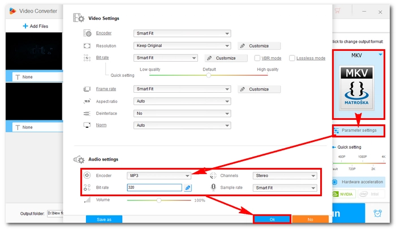Open the video Bit rate Smart Fit dropdown
The height and width of the screenshot is (229, 396).
click(165, 58)
